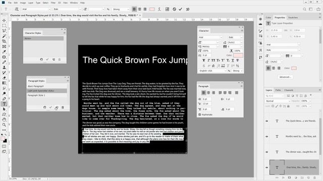
Task: Switch to the Paths tab
Action: coord(278,90)
